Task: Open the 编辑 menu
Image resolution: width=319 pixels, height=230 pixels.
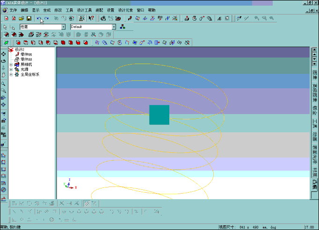Action: [x=24, y=10]
